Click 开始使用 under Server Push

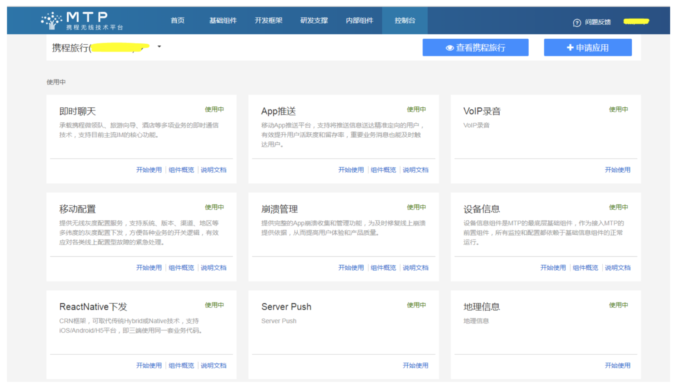click(415, 365)
